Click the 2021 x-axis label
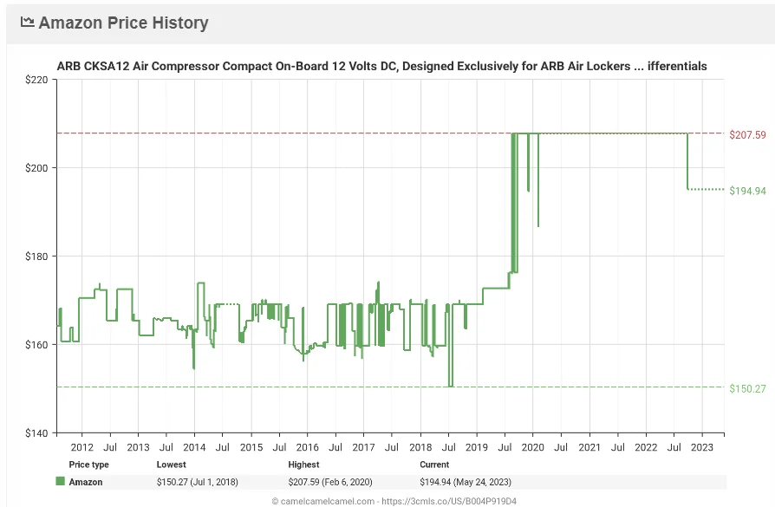Screen dimensions: 775x507 589,448
